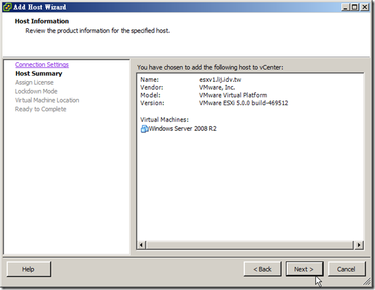Close the Add Host Wizard window
375x290 pixels.
365,7
